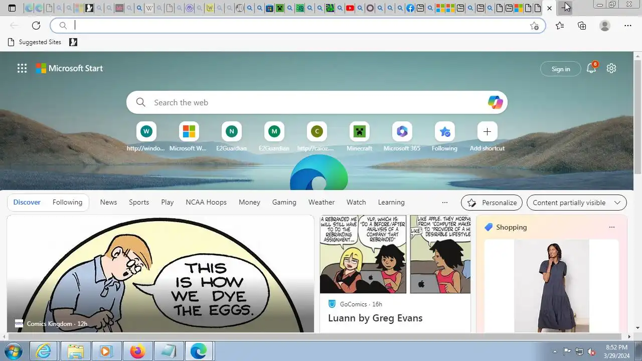This screenshot has height=361, width=642.
Task: Open the Learning feed tab
Action: 391,202
